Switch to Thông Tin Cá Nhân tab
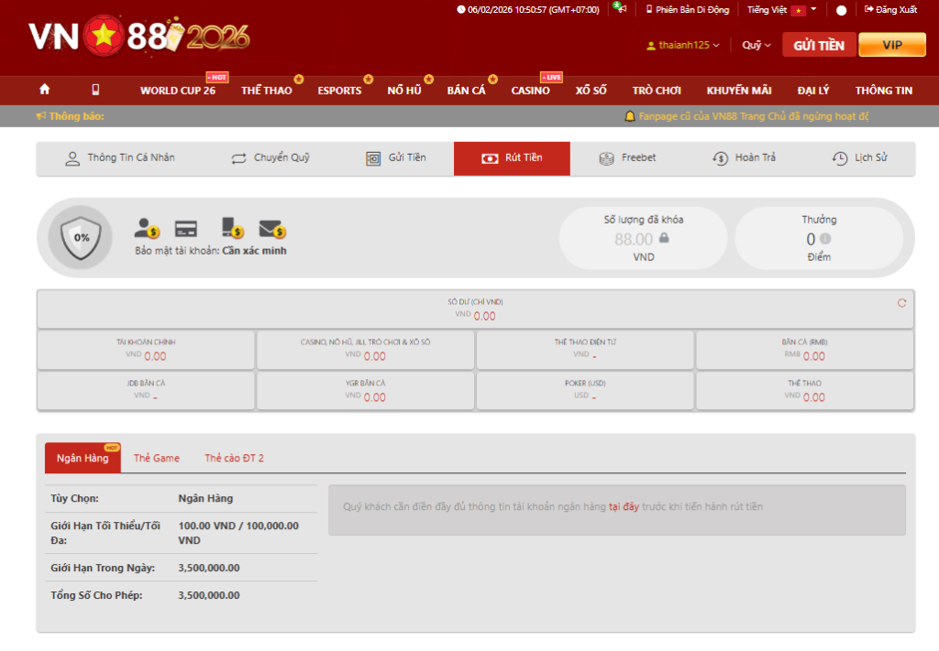Screen dimensions: 939x651 point(120,157)
